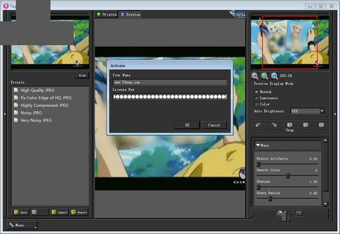Click the Noisy JPEG document icon
This screenshot has height=234, width=340.
(x=16, y=112)
